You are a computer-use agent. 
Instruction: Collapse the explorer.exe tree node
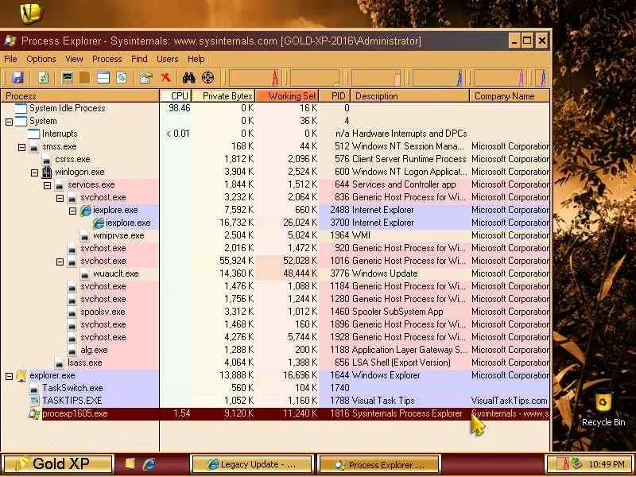(x=9, y=376)
